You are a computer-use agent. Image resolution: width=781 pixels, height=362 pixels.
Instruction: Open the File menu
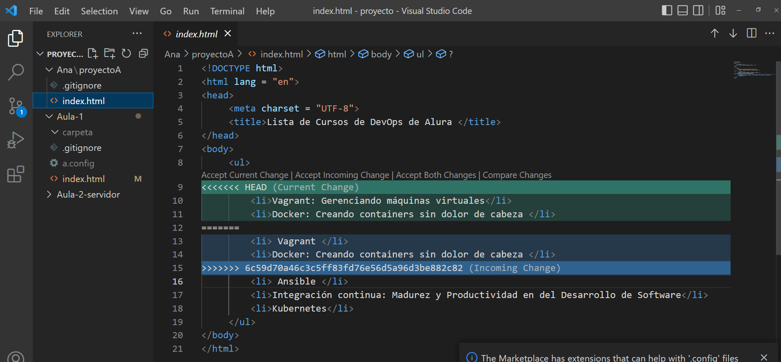coord(36,11)
